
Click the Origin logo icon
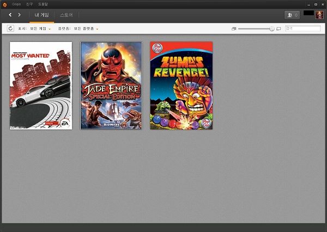pyautogui.click(x=5, y=4)
